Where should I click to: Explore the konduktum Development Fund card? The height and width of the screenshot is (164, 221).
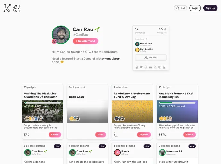coord(144,135)
